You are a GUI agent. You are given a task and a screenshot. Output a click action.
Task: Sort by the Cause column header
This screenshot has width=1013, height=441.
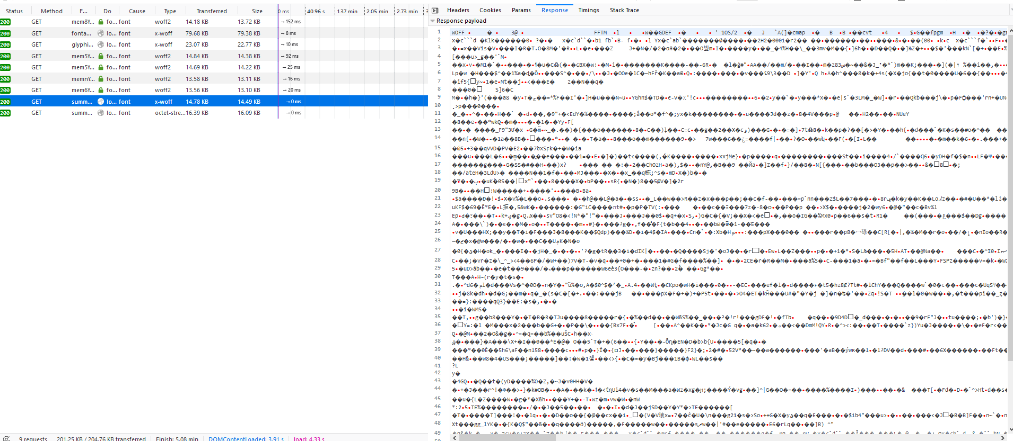137,11
